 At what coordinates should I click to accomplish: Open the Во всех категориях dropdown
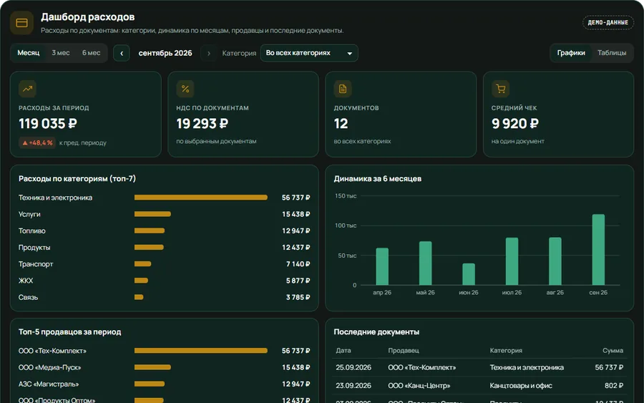(309, 53)
